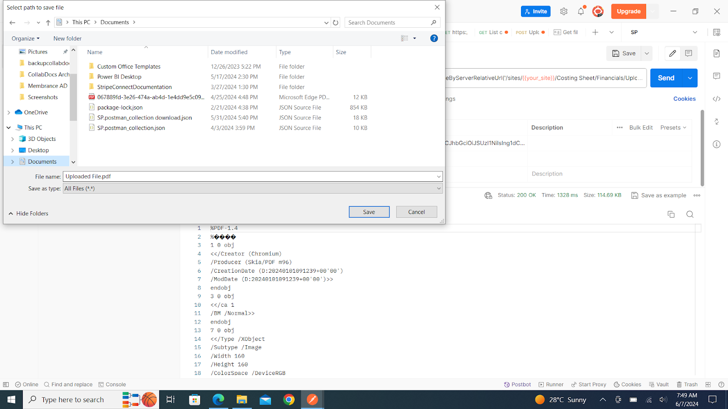Open the two-pane view icon in status bar

(708, 384)
